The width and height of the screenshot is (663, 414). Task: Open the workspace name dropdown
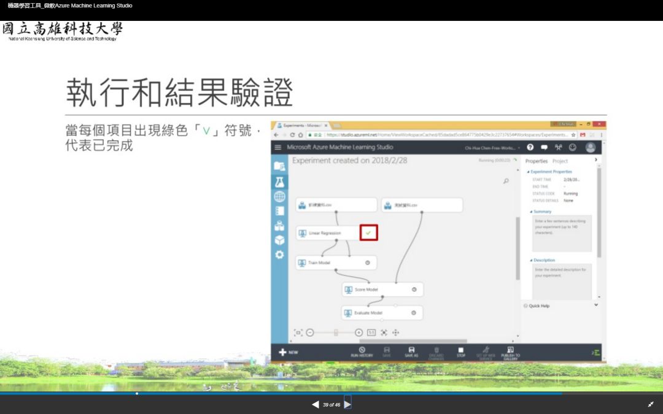(492, 148)
